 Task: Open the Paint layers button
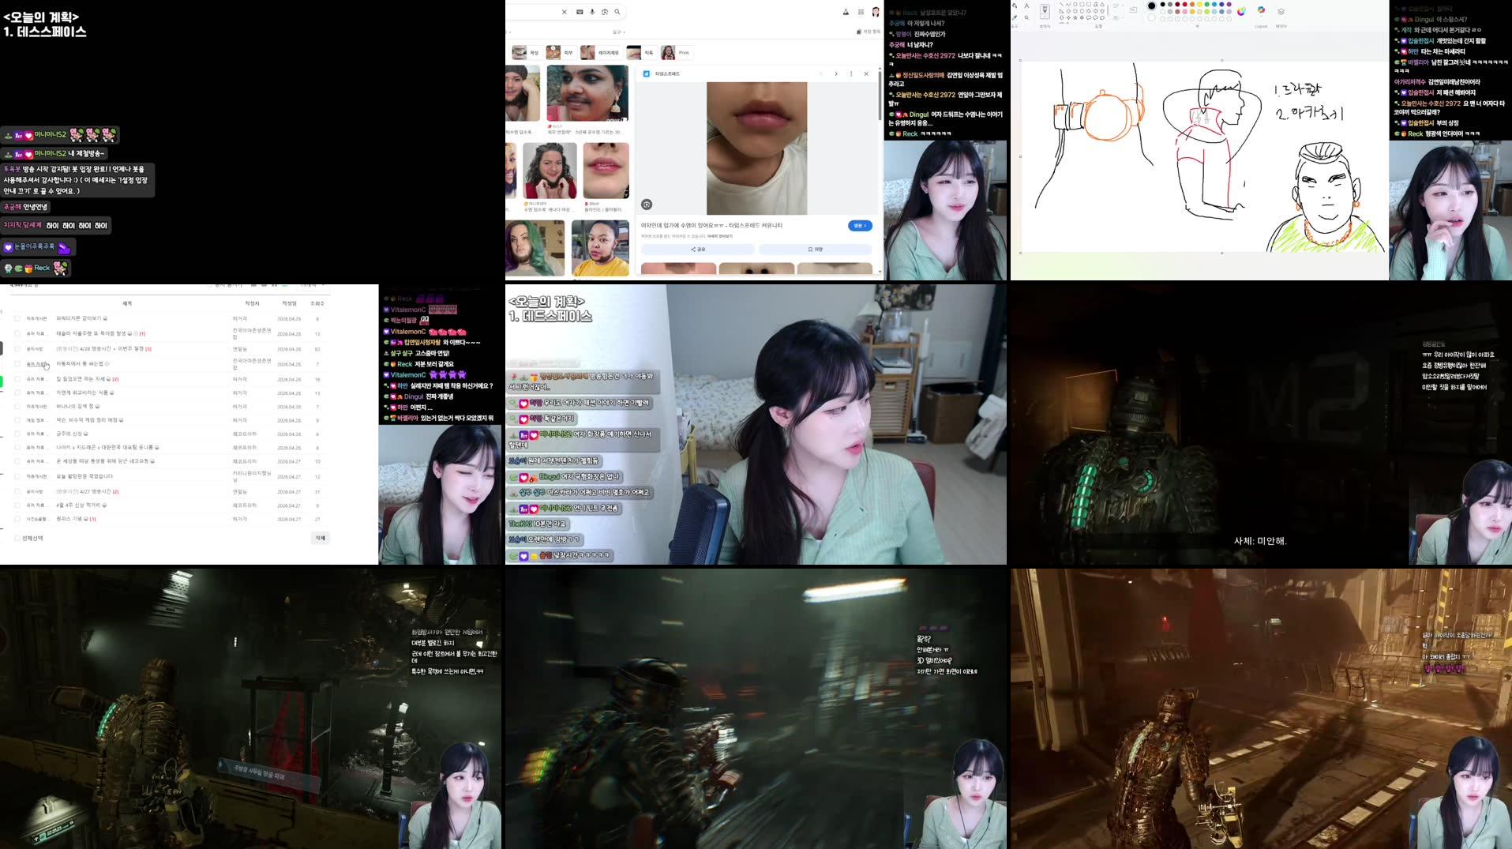(1281, 12)
